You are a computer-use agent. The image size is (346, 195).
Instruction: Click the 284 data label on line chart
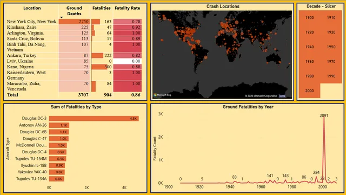(316, 172)
